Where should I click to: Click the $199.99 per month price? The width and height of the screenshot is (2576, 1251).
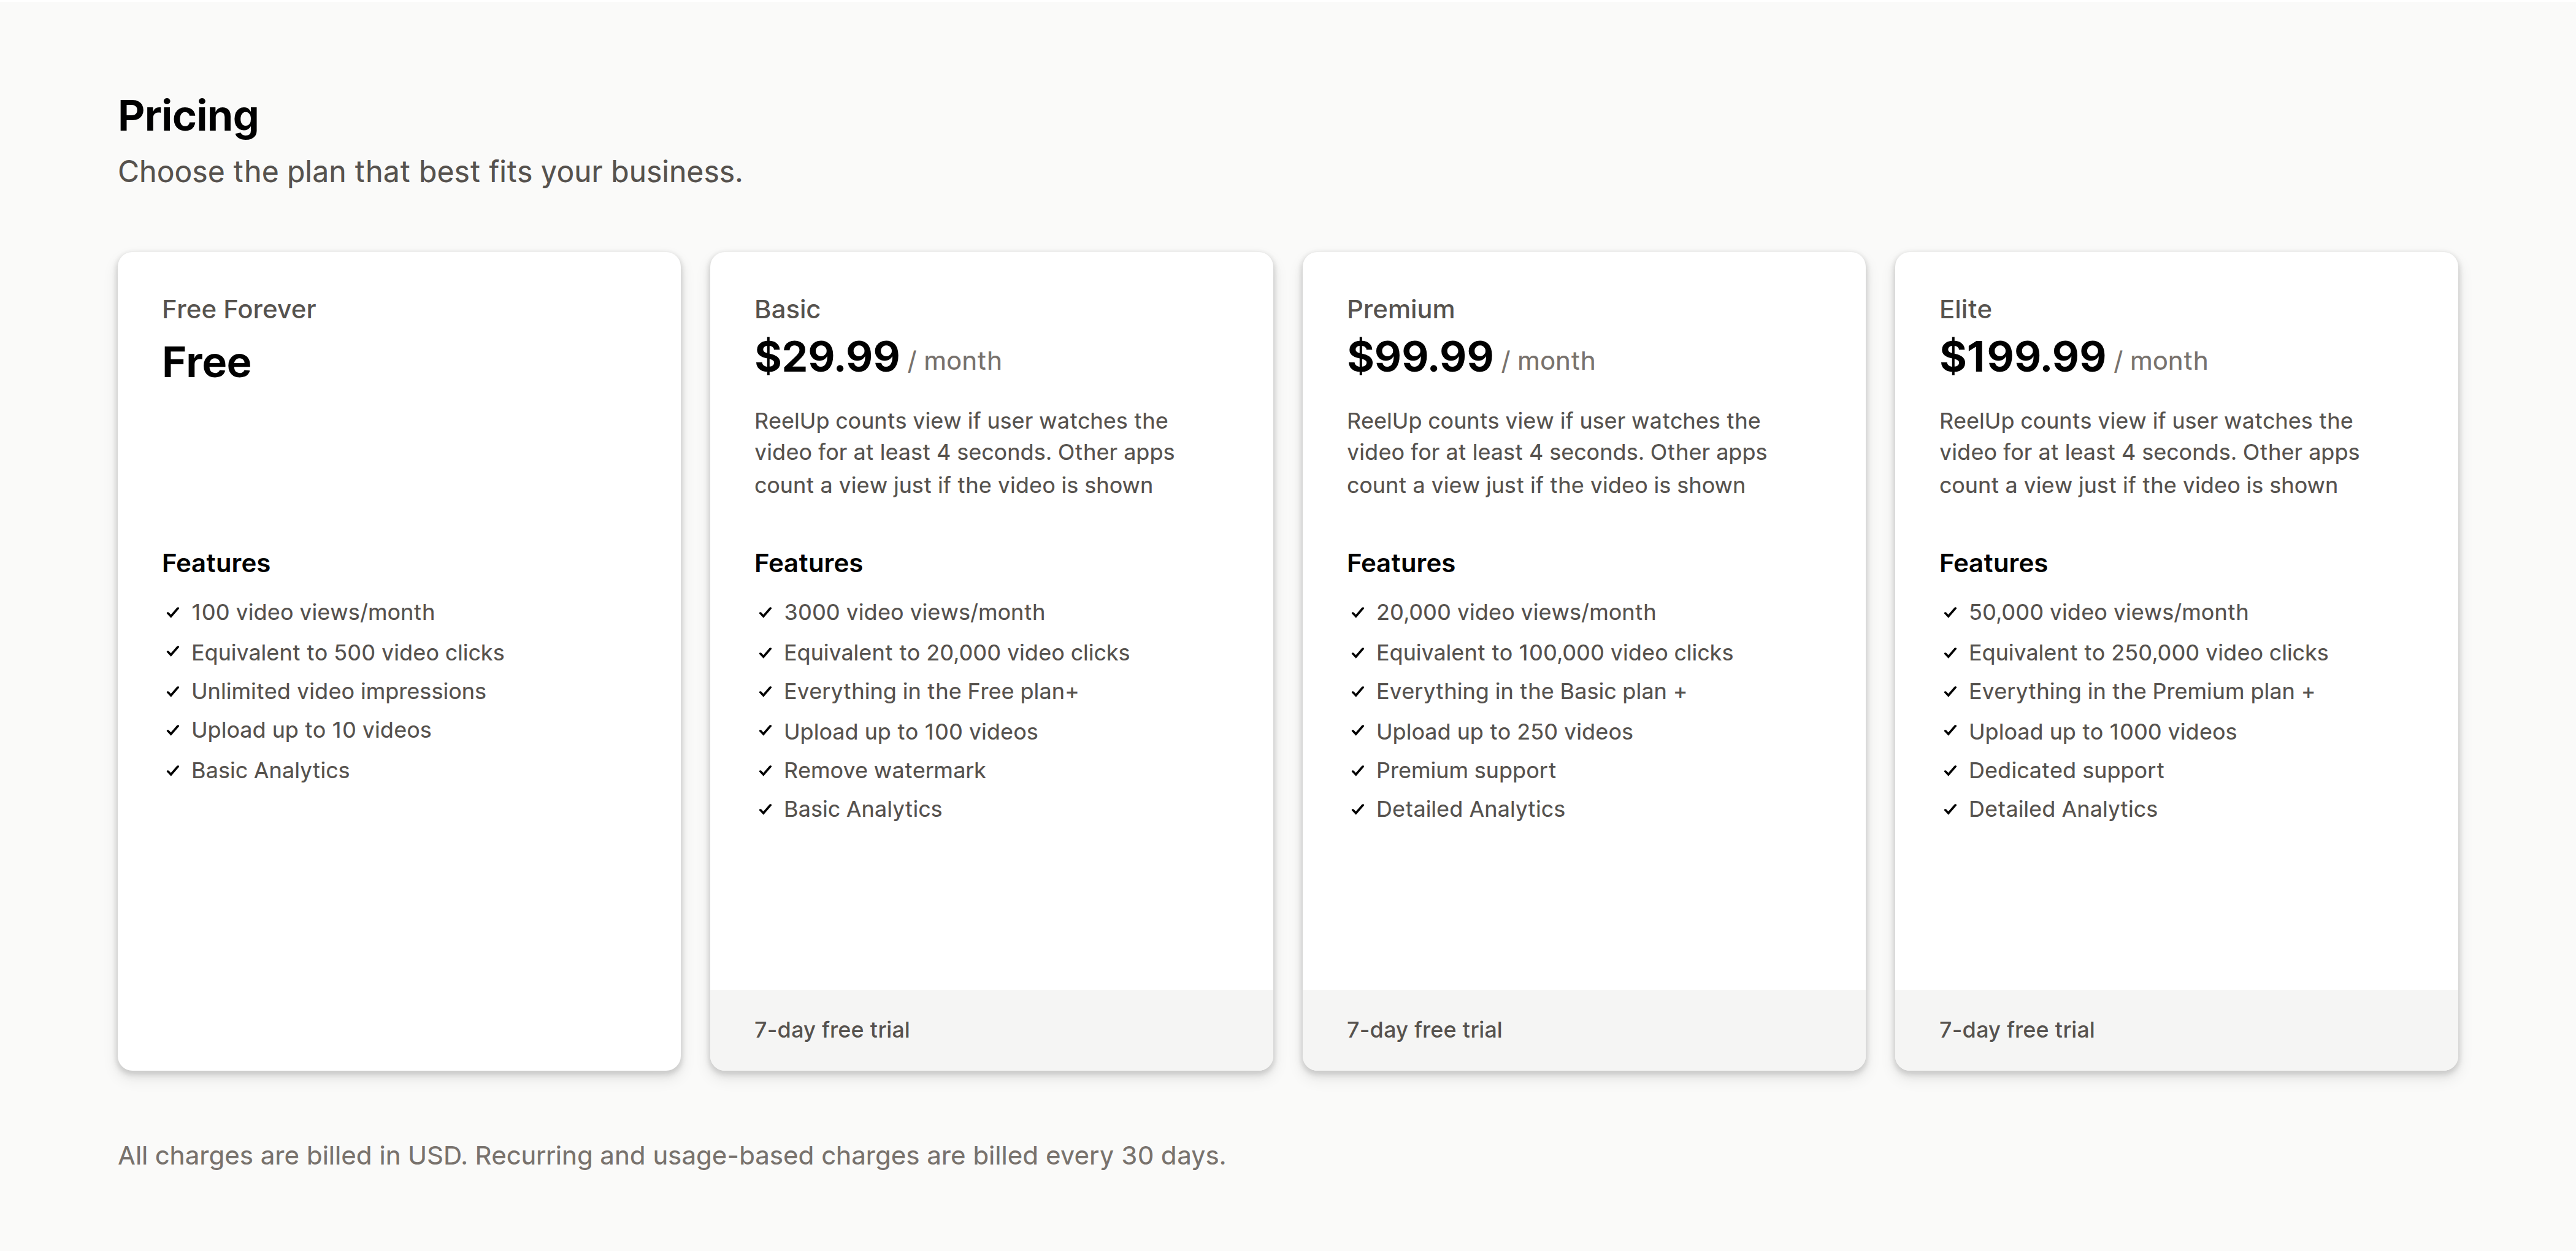tap(2073, 357)
